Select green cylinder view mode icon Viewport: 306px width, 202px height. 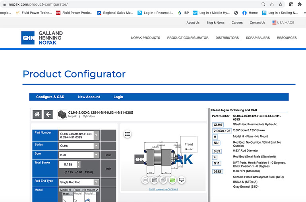(x=172, y=180)
